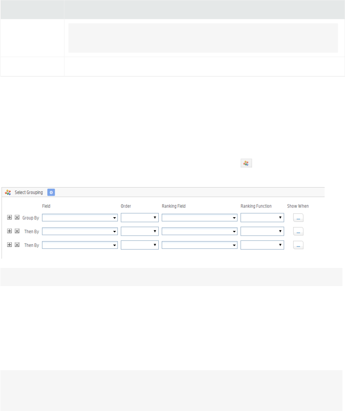Expand Ranking Function dropdown in last Then By row
Image resolution: width=345 pixels, height=411 pixels.
[262, 245]
